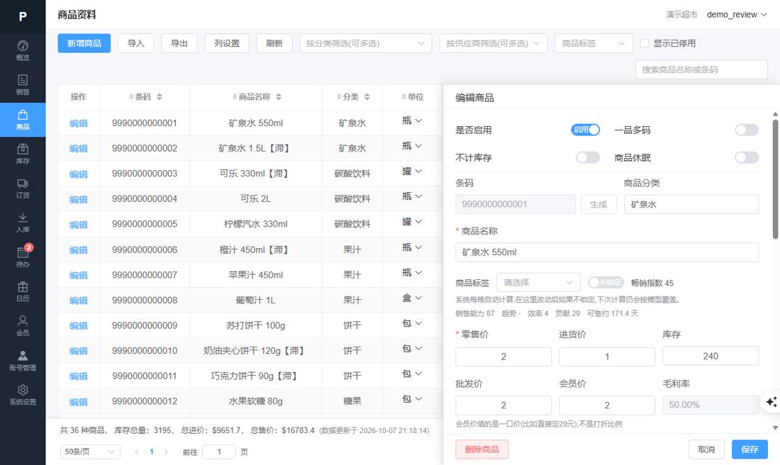The height and width of the screenshot is (465, 780).
Task: Click the 删除商品 delete button
Action: tap(481, 449)
